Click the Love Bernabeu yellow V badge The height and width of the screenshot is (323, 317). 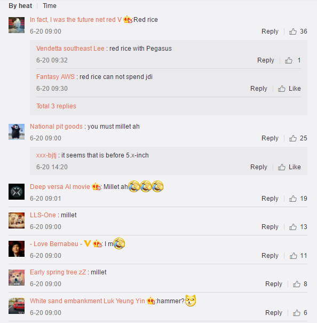pyautogui.click(x=88, y=243)
